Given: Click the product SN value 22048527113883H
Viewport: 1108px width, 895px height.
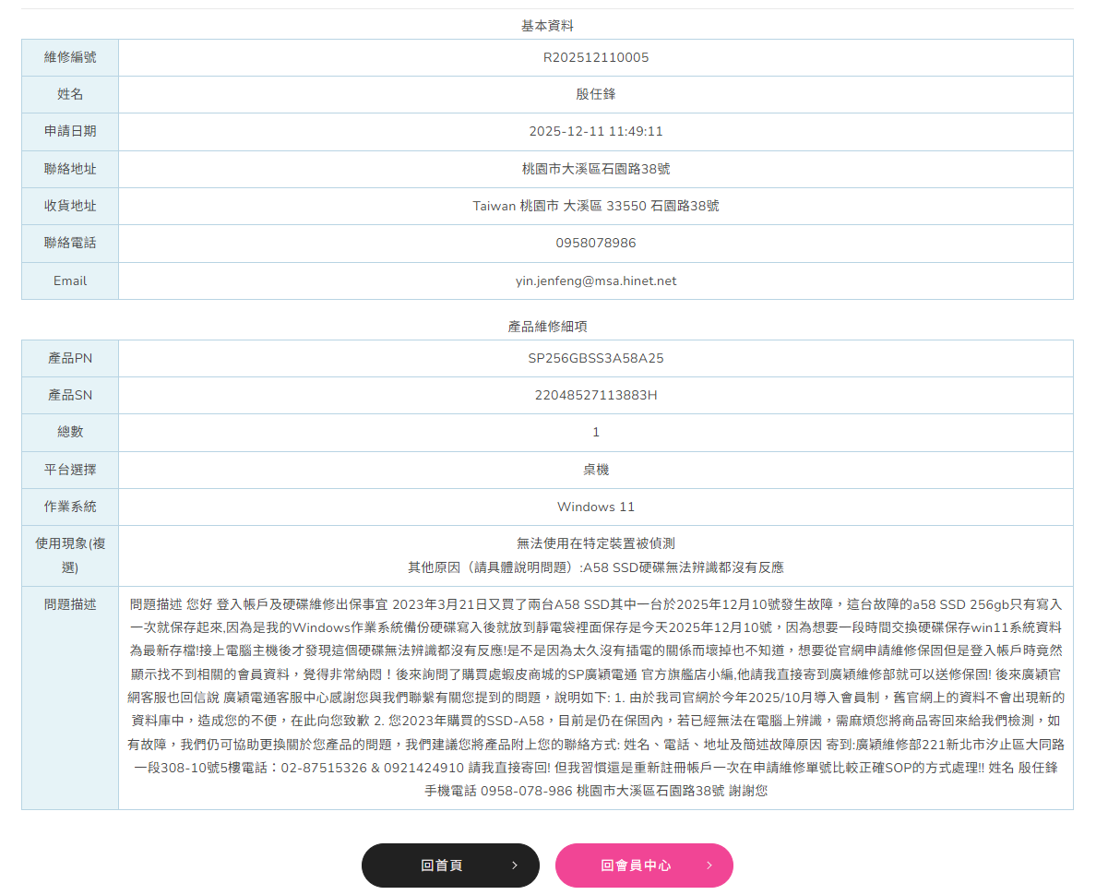Looking at the screenshot, I should [x=595, y=396].
